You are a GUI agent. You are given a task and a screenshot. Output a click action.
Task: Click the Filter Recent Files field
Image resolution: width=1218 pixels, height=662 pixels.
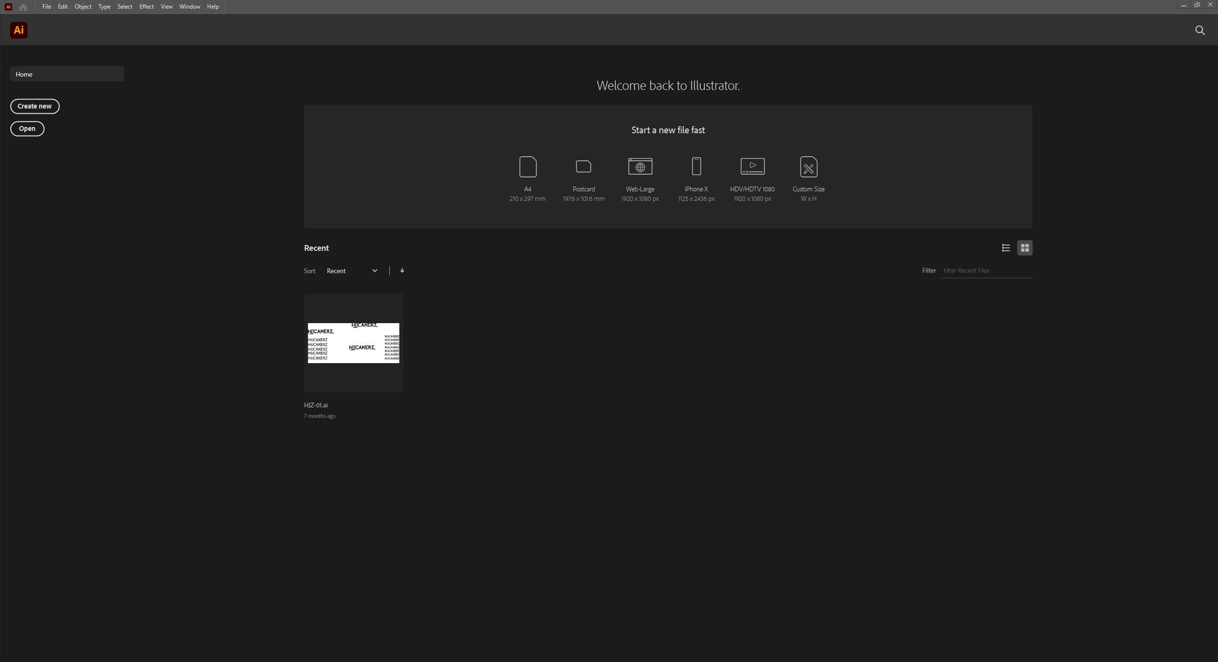[x=986, y=270]
